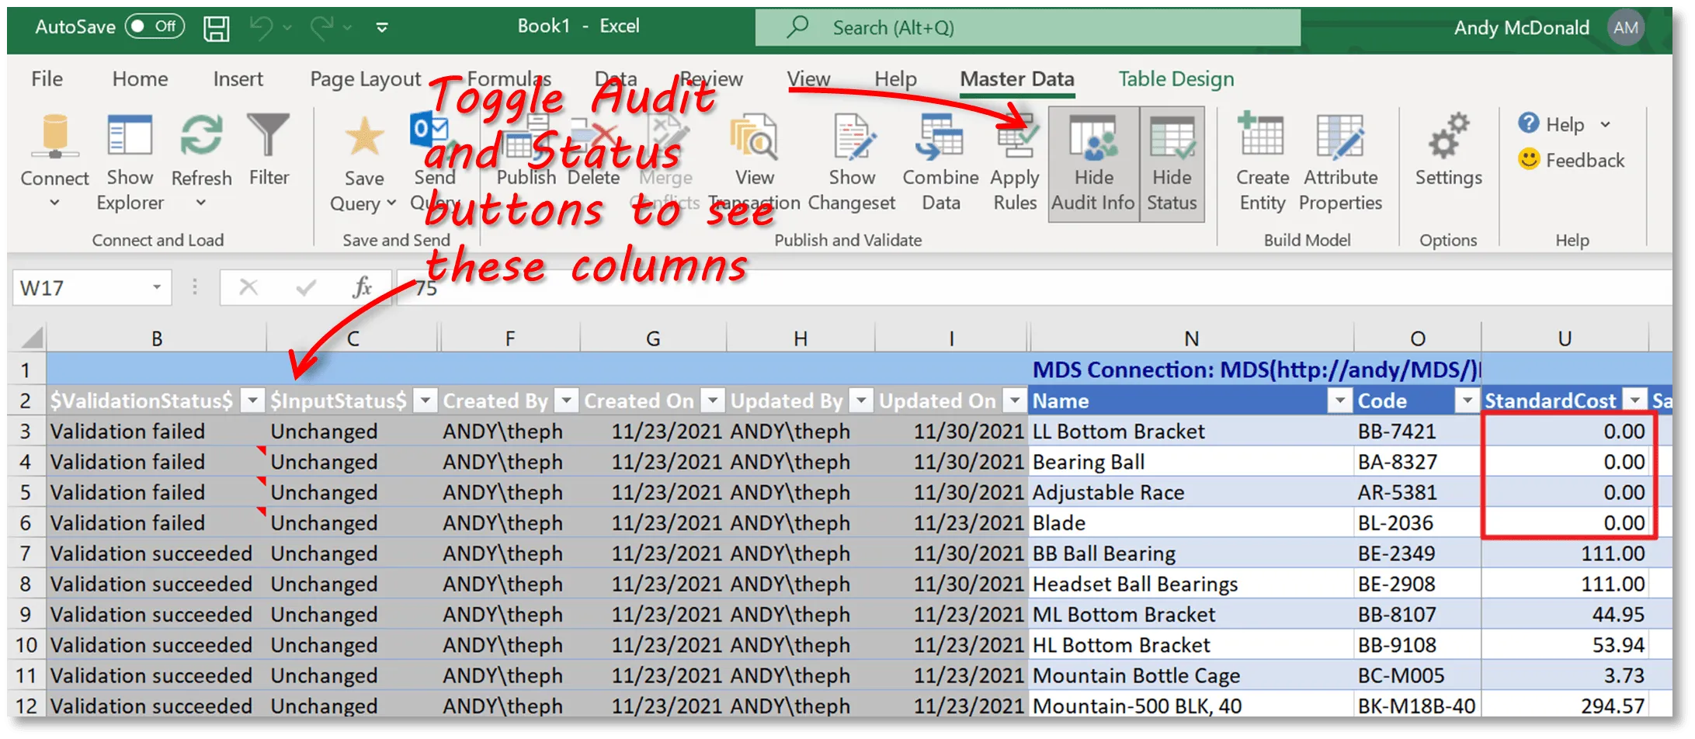This screenshot has width=1695, height=739.
Task: Toggle the AutoSave switch
Action: pyautogui.click(x=154, y=26)
